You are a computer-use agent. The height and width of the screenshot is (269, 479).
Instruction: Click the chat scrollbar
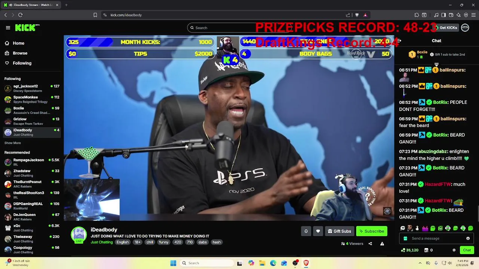[478, 213]
